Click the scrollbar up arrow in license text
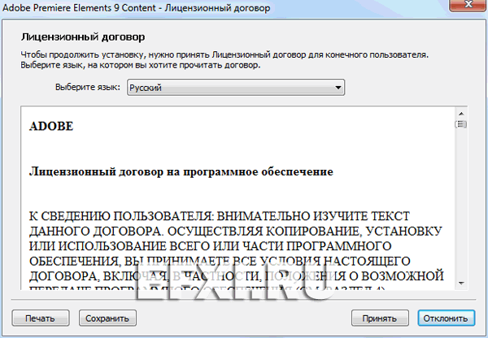Screen dimensions: 488x338 point(461,114)
